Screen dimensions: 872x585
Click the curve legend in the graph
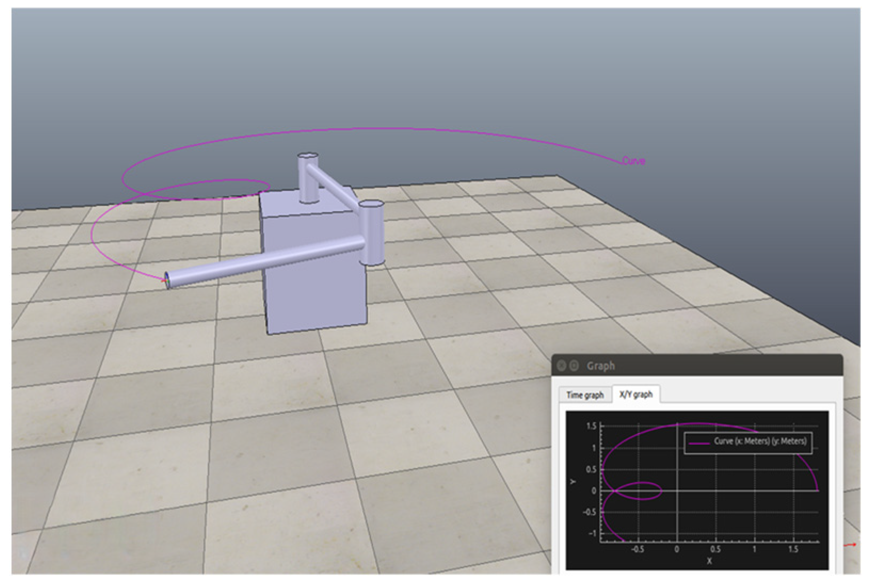click(x=748, y=442)
